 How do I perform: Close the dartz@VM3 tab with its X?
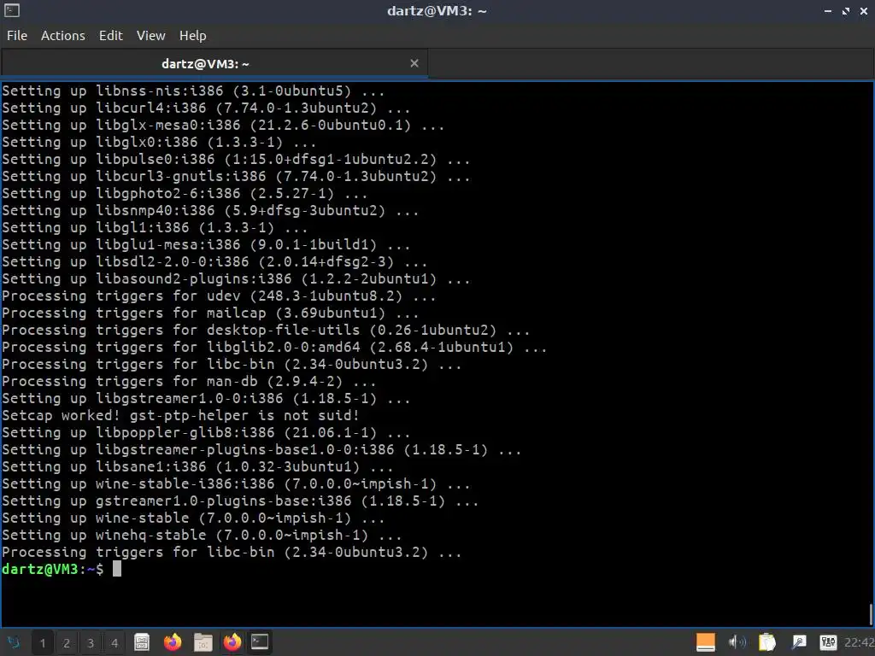click(x=414, y=63)
